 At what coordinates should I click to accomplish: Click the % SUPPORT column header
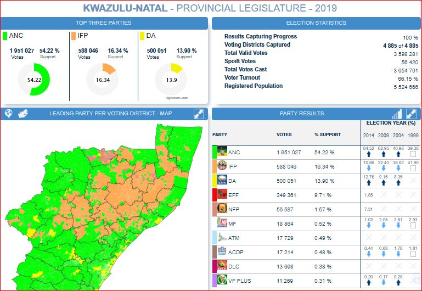(328, 135)
